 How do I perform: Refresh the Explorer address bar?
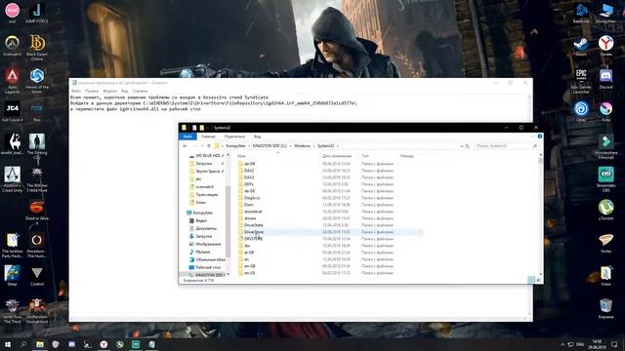pos(468,146)
